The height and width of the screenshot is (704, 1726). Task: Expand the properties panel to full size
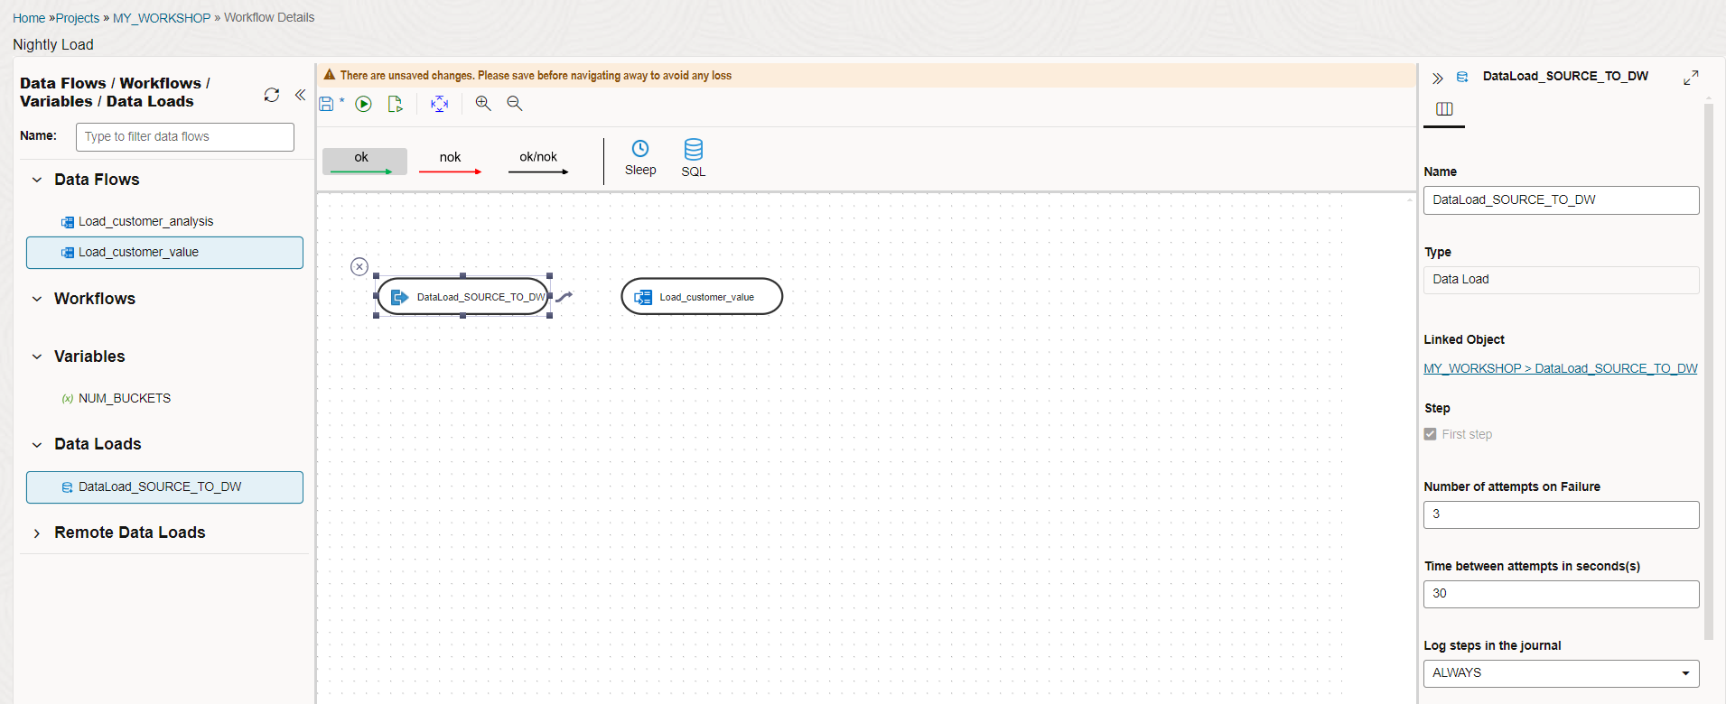tap(1691, 78)
